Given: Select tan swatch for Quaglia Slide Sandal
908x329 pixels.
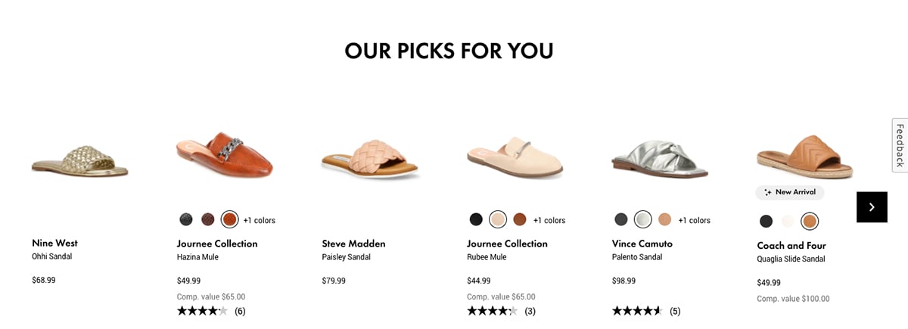Looking at the screenshot, I should click(810, 222).
